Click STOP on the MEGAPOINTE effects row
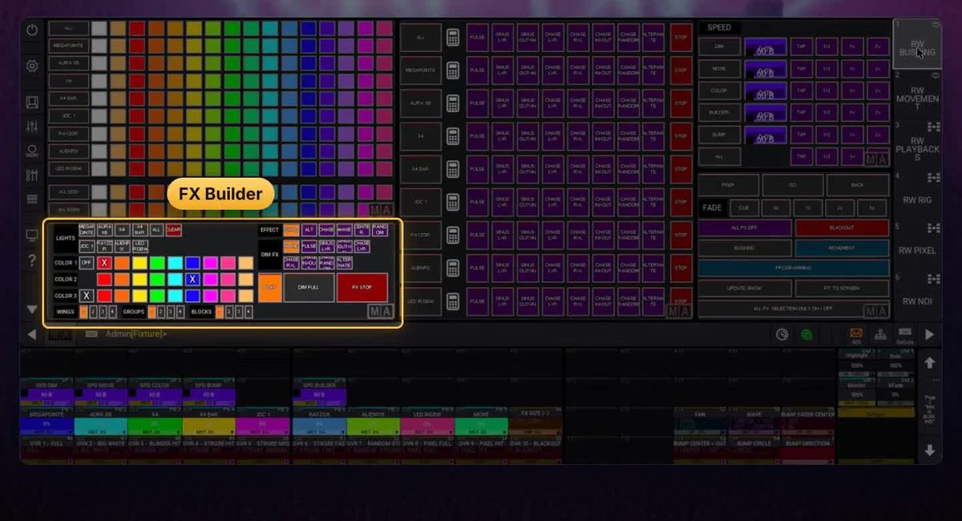The image size is (962, 521). [681, 71]
